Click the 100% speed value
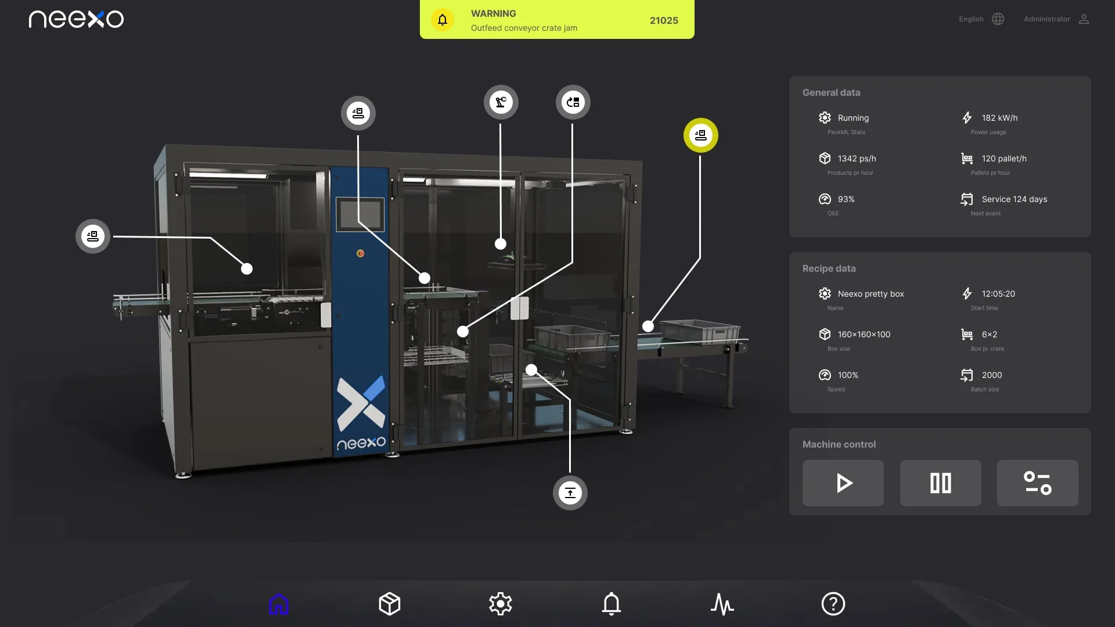Viewport: 1115px width, 627px height. (848, 375)
